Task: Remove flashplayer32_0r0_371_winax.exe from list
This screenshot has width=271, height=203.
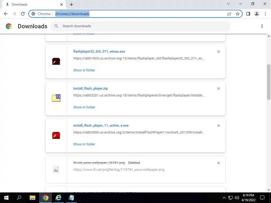Action: point(219,52)
